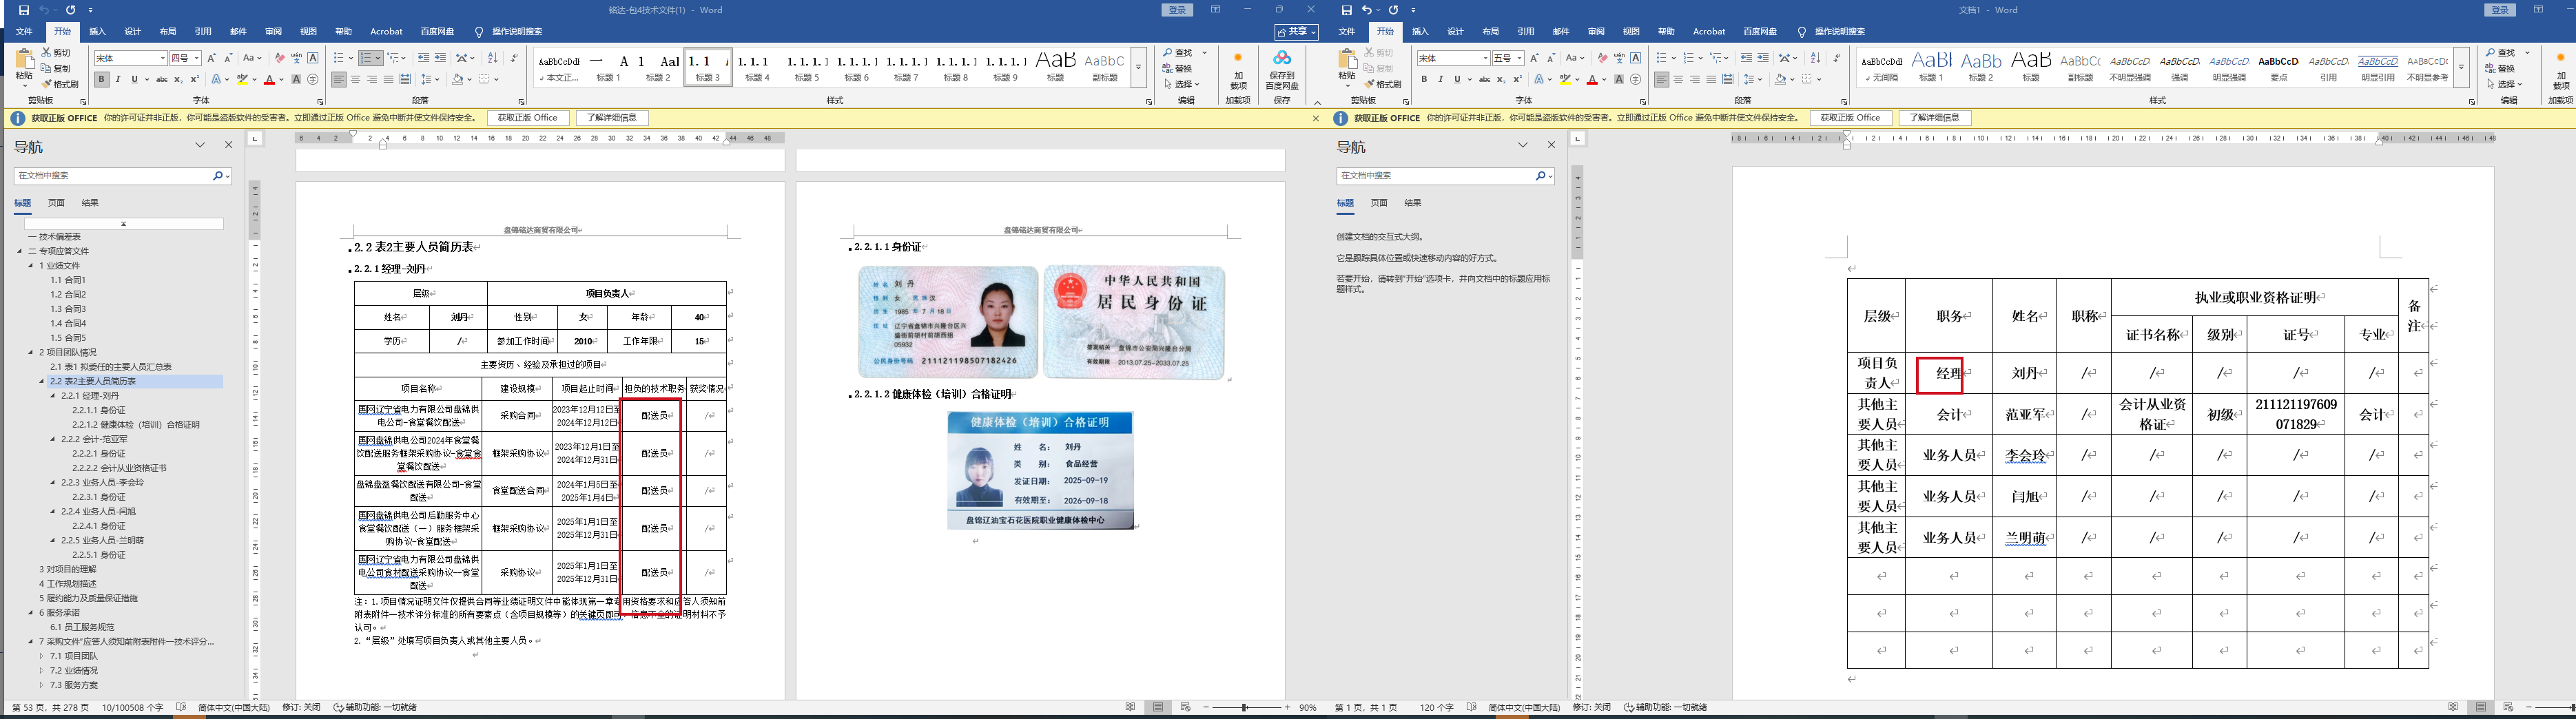Toggle left alignment in the right Word window
This screenshot has width=2576, height=719.
point(1662,80)
